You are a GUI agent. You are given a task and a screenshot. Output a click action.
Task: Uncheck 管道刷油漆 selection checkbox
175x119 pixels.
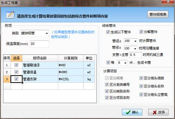[16, 65]
